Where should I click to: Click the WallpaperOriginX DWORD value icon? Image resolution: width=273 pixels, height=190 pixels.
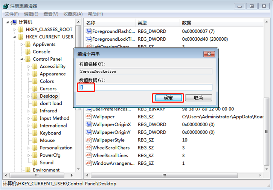(89, 124)
